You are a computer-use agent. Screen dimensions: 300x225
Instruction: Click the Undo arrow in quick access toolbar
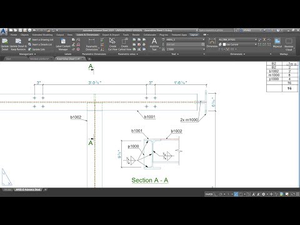(35, 30)
